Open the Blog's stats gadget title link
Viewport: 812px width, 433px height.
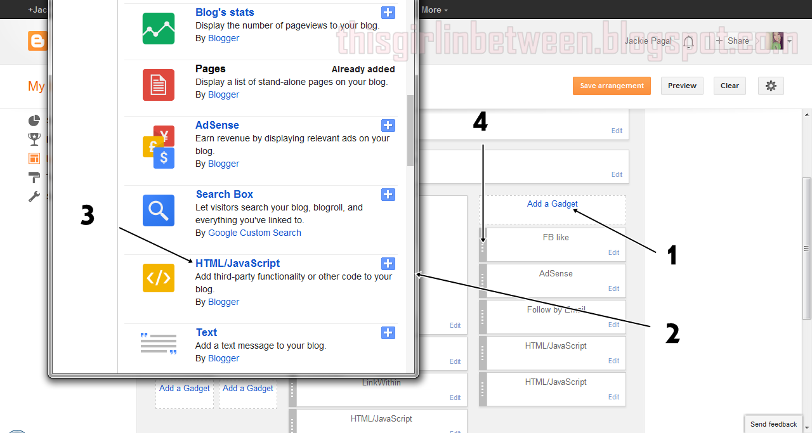pyautogui.click(x=225, y=12)
